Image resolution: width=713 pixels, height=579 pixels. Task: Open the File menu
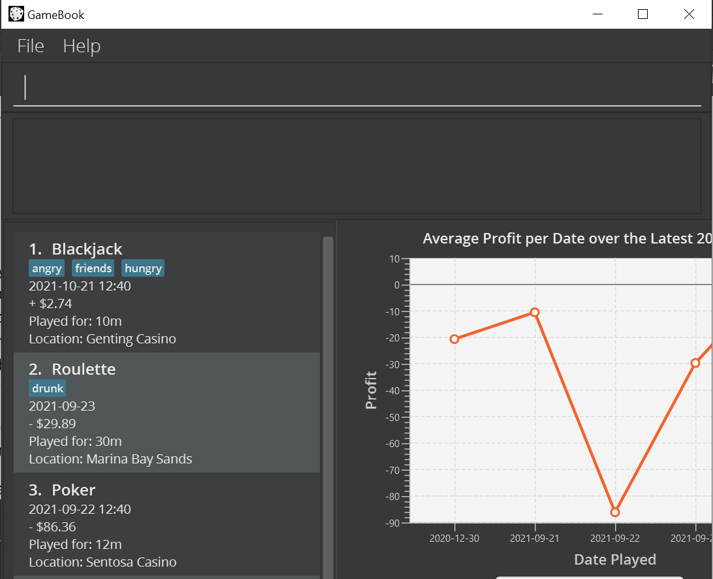point(31,46)
